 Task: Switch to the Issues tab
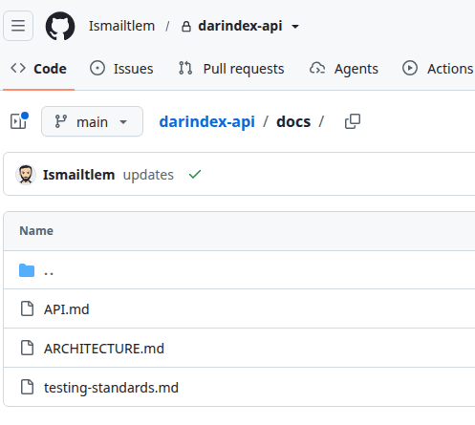click(x=121, y=69)
